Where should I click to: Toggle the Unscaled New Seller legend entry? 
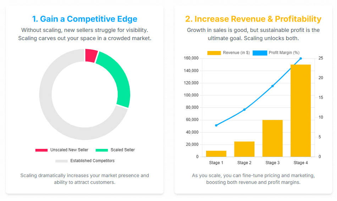pos(62,150)
